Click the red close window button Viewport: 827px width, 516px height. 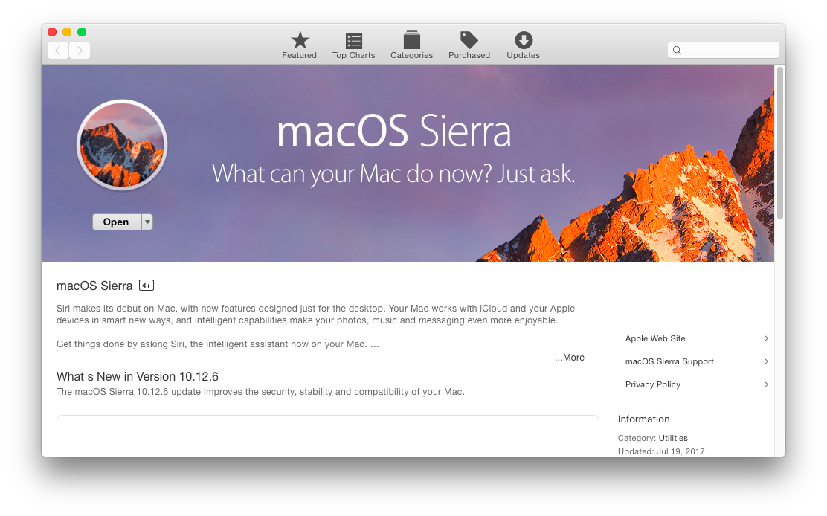52,32
